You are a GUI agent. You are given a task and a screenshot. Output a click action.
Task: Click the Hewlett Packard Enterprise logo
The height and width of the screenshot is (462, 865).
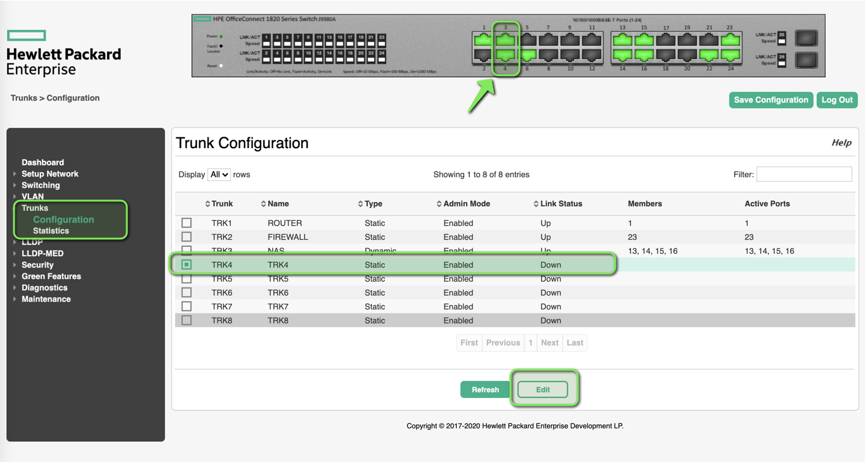pyautogui.click(x=63, y=54)
